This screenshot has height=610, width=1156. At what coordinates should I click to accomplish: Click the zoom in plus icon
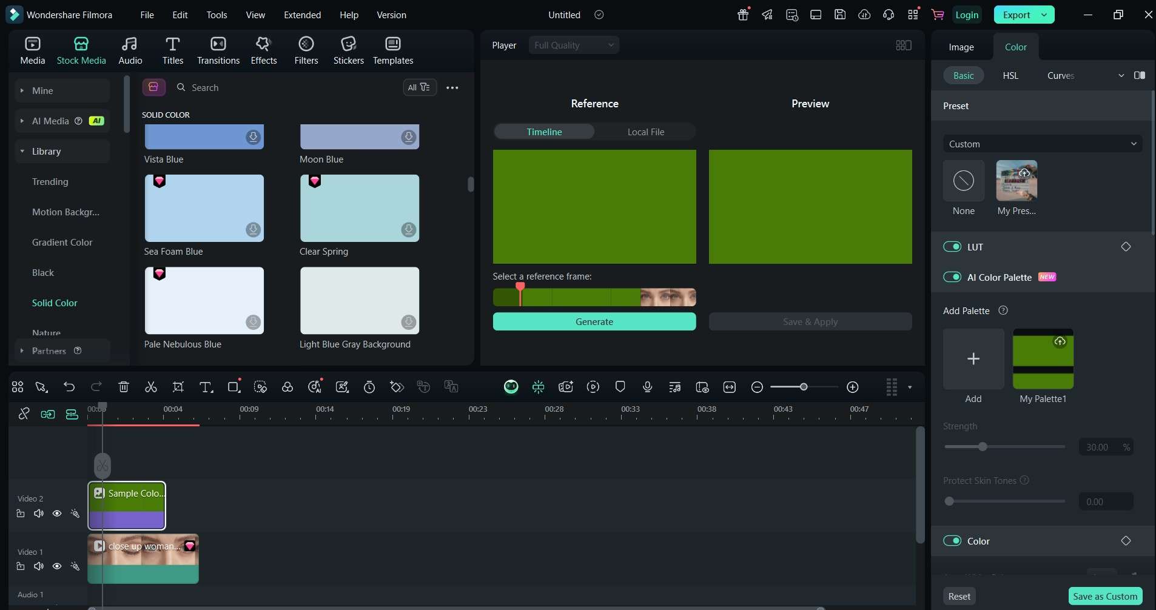point(853,387)
